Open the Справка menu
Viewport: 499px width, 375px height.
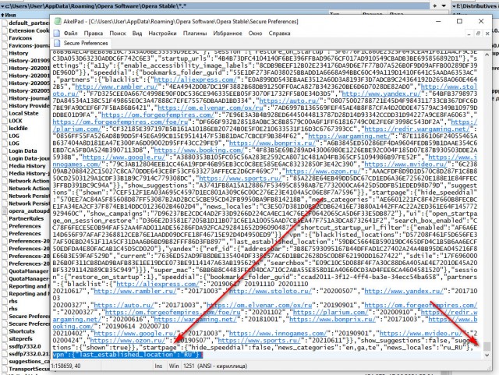pos(279,33)
